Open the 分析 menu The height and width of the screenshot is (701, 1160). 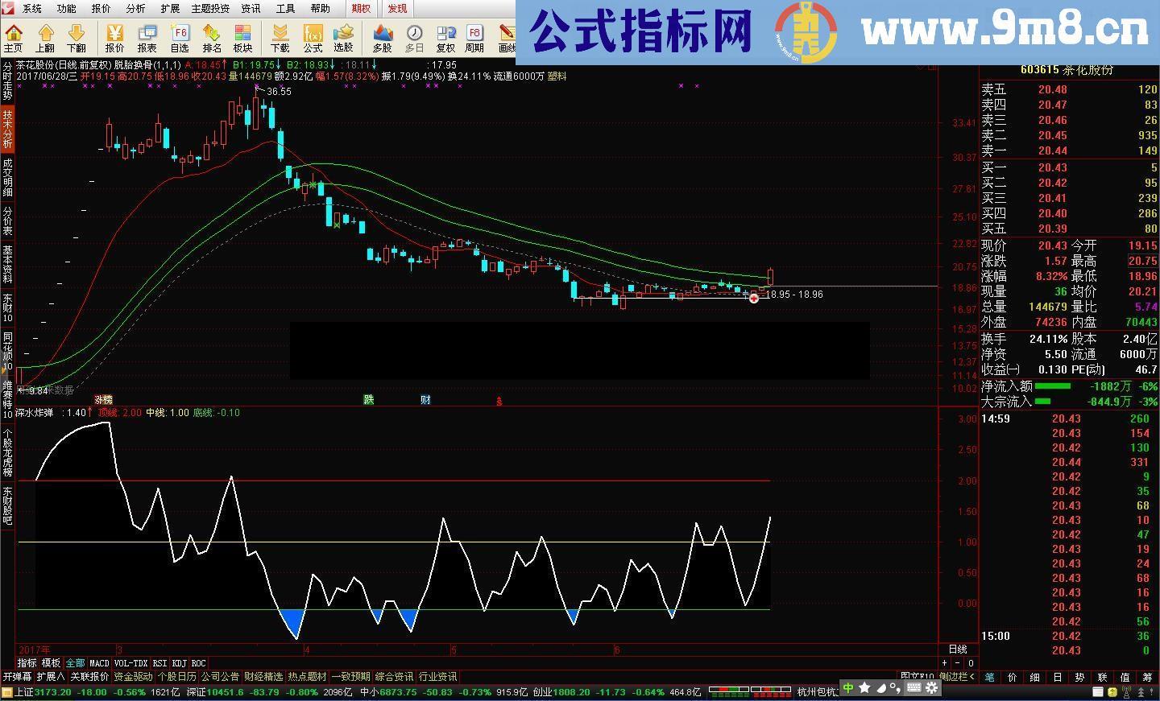(135, 8)
